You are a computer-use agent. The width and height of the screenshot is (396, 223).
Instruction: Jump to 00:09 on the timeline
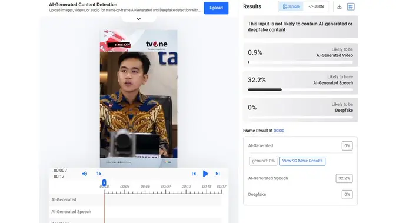166,187
